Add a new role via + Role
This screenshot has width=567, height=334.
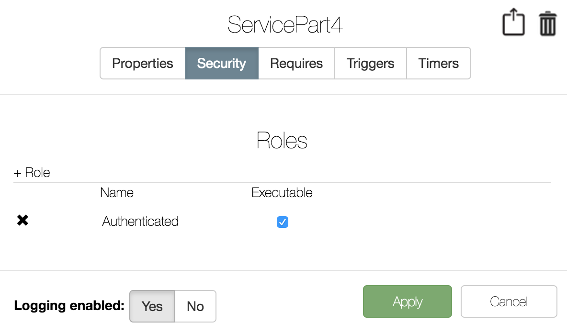click(32, 173)
